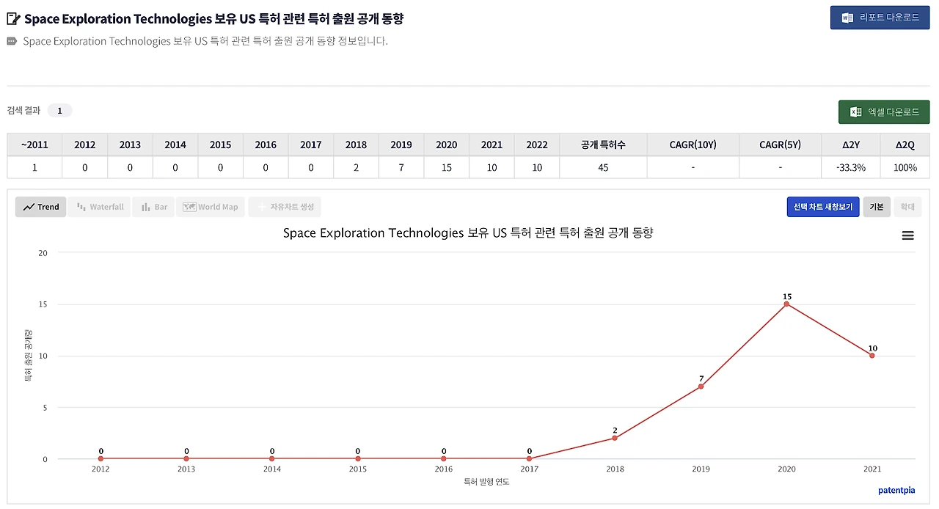Click the 2022 column header
Viewport: 939px width, 509px height.
[537, 145]
